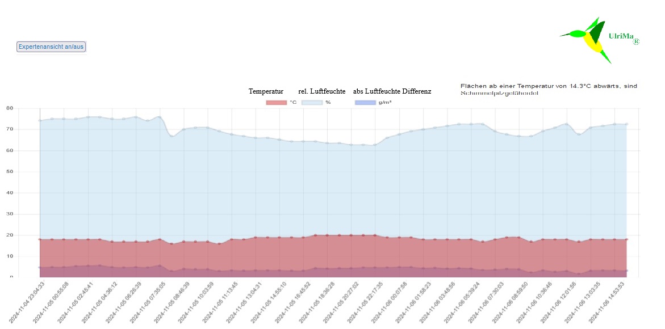The image size is (665, 329).
Task: Click the humidity dip point after 07:35:05
Action: pyautogui.click(x=172, y=136)
